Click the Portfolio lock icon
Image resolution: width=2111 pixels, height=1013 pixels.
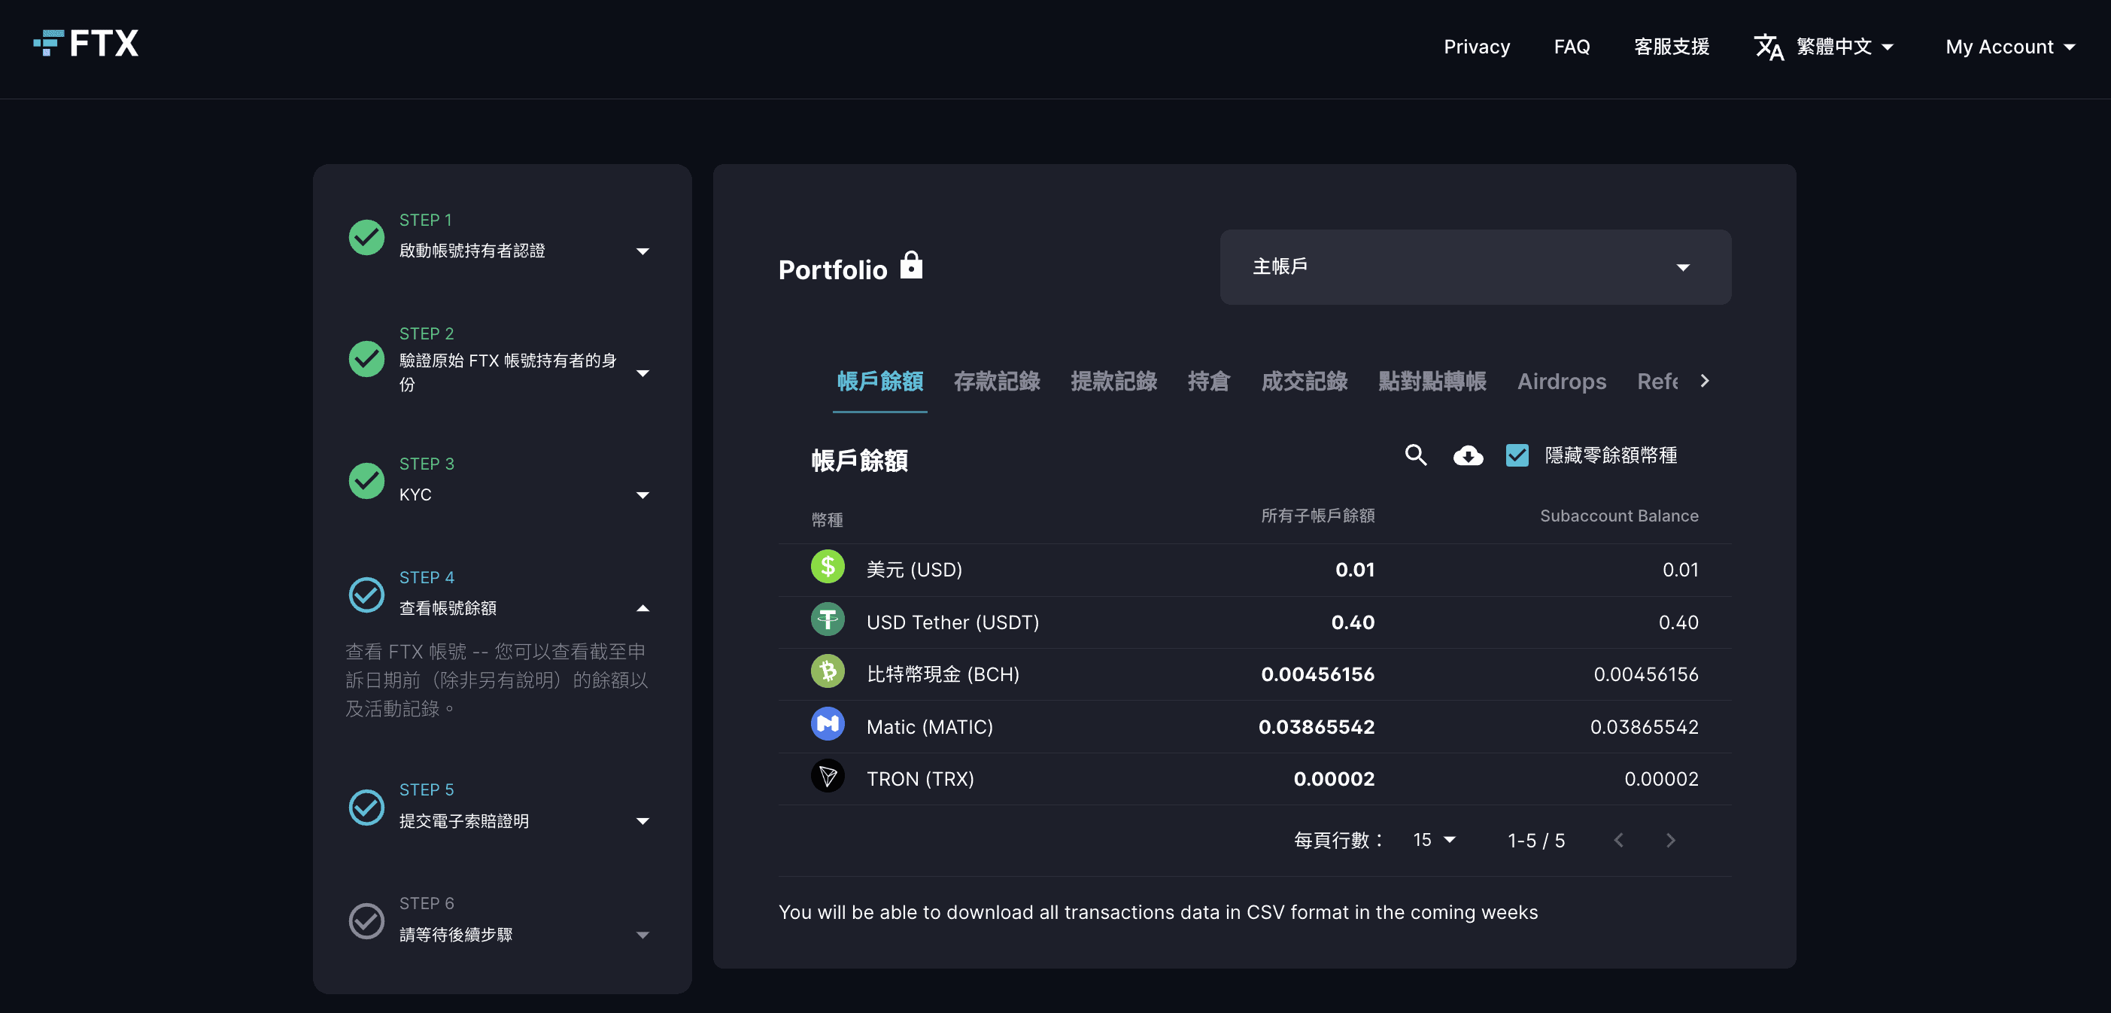pos(911,266)
